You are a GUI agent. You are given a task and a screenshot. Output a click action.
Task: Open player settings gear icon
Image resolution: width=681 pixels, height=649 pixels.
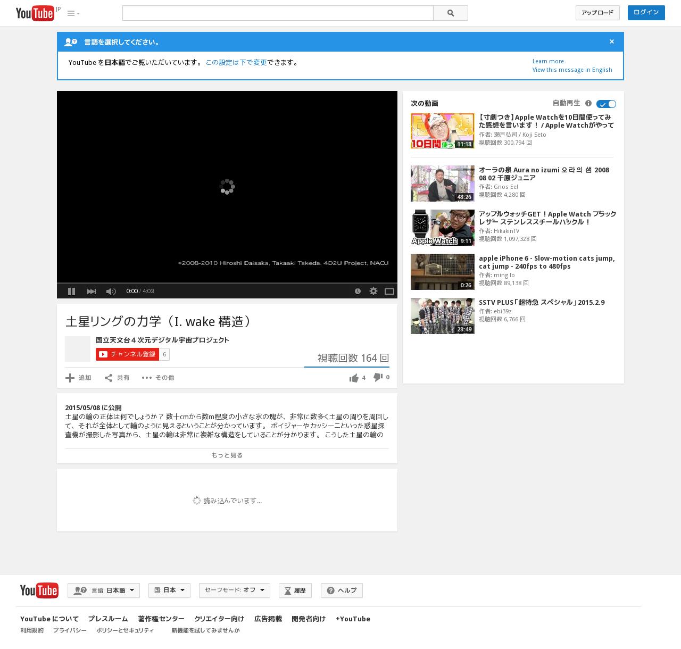373,291
